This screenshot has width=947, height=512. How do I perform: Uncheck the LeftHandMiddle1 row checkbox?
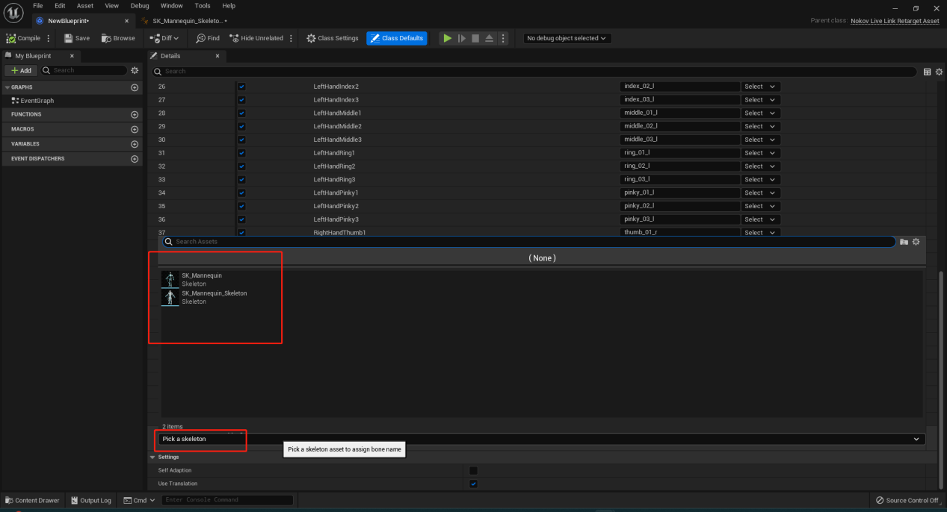coord(241,113)
